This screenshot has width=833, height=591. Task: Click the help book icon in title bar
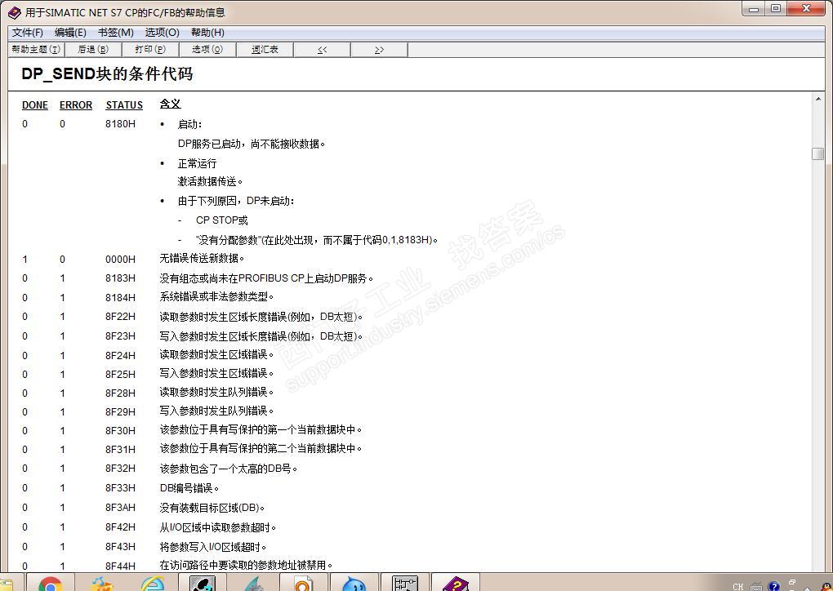point(15,12)
